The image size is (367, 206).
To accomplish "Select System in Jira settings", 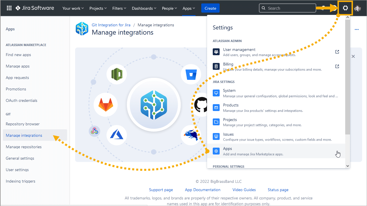I will 276,93.
